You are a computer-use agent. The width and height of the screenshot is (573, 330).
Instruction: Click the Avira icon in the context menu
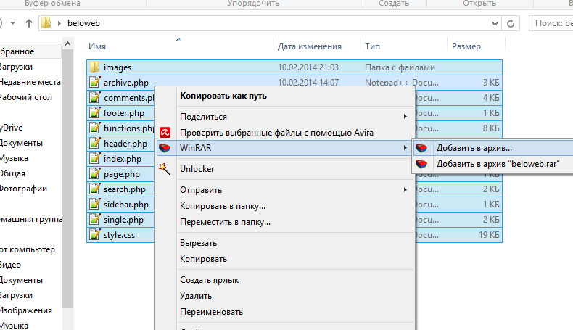pos(165,132)
